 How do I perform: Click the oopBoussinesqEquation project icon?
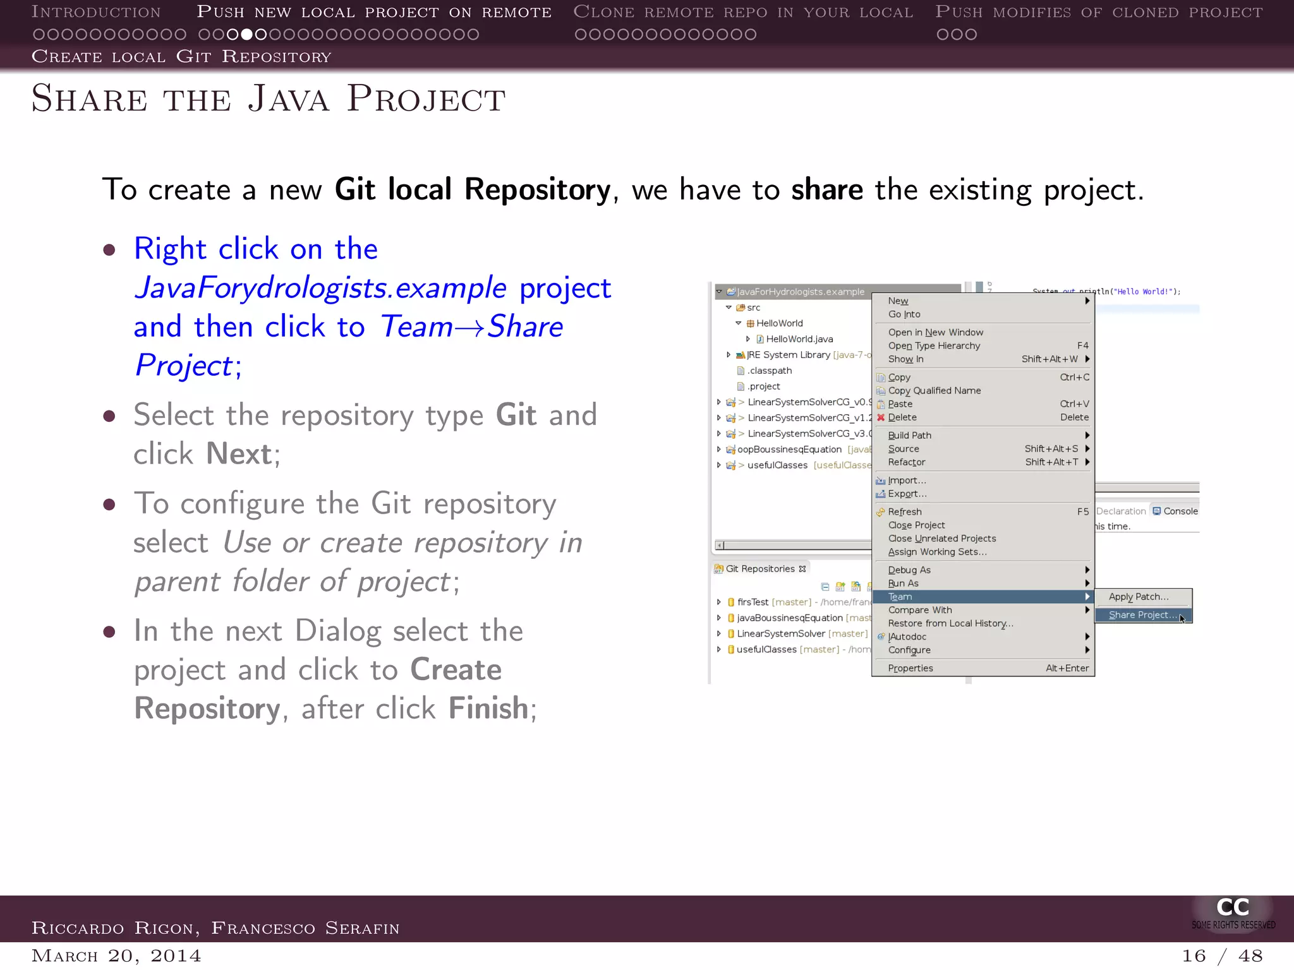[731, 450]
